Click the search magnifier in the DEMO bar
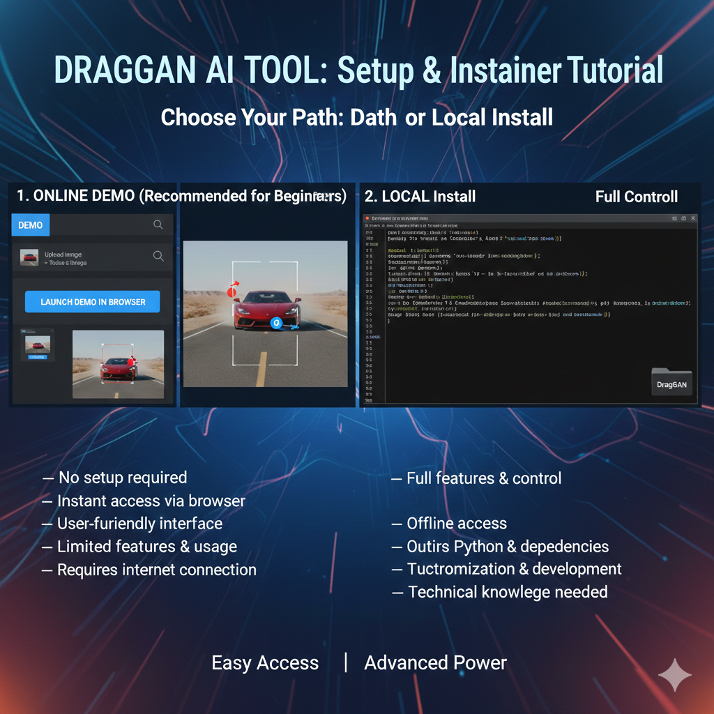The image size is (714, 714). click(158, 225)
